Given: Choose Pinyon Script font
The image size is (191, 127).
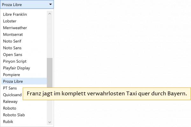Looking at the screenshot, I should (15, 61).
